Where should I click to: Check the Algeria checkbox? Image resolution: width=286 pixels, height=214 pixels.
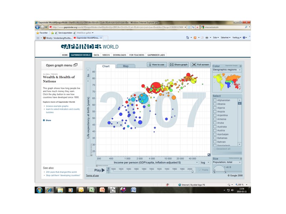[215, 108]
